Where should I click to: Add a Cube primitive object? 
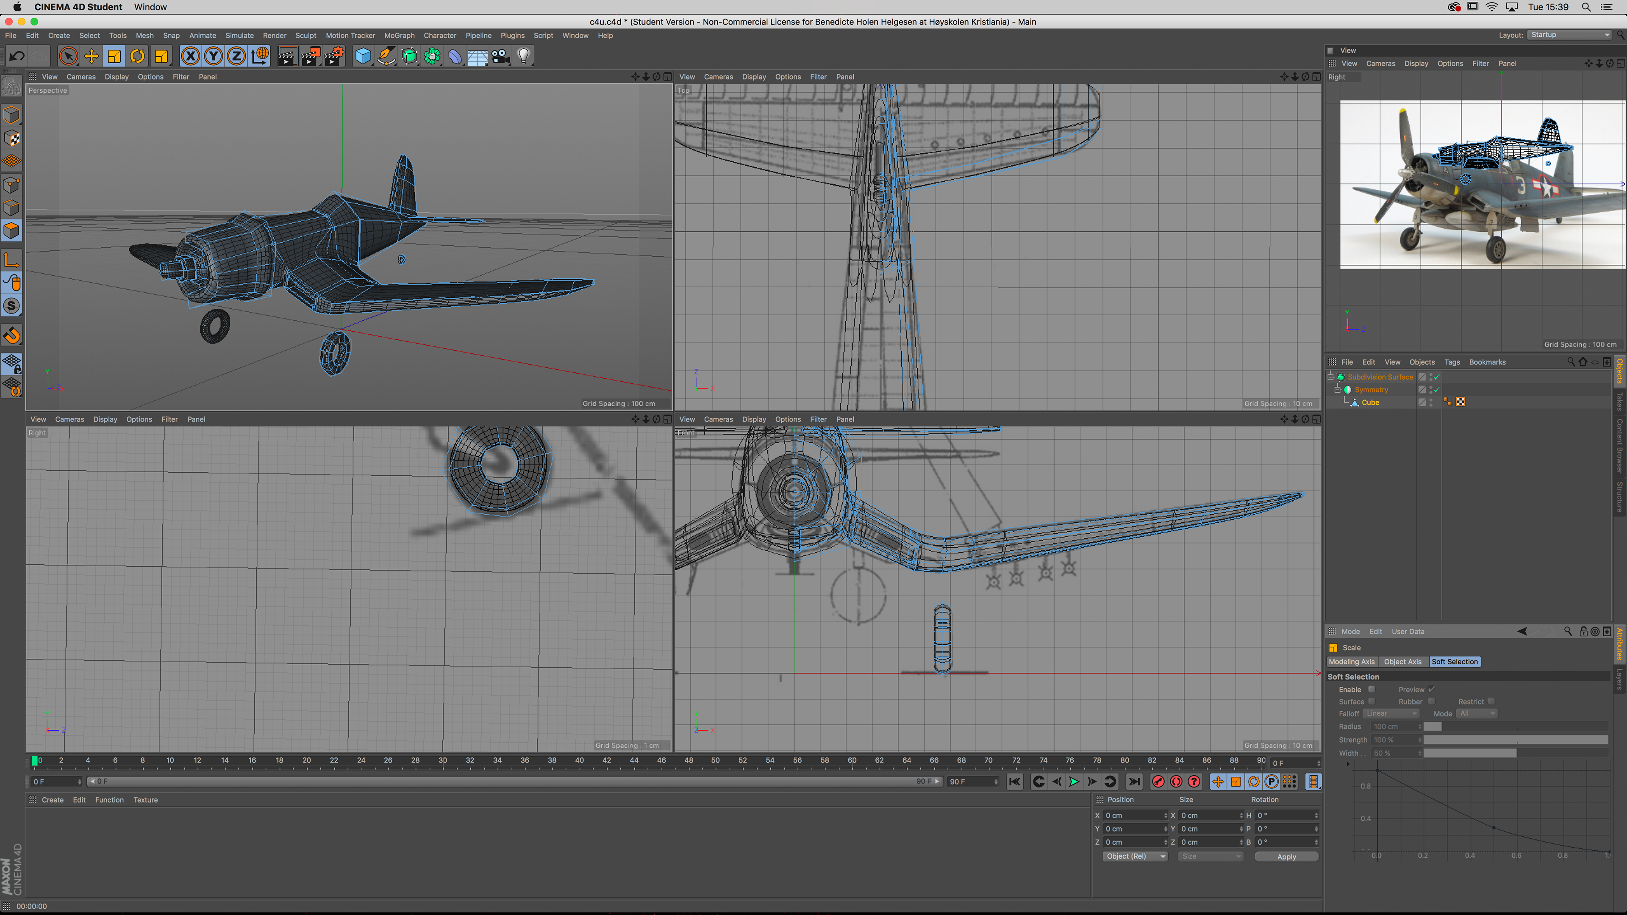pyautogui.click(x=363, y=56)
